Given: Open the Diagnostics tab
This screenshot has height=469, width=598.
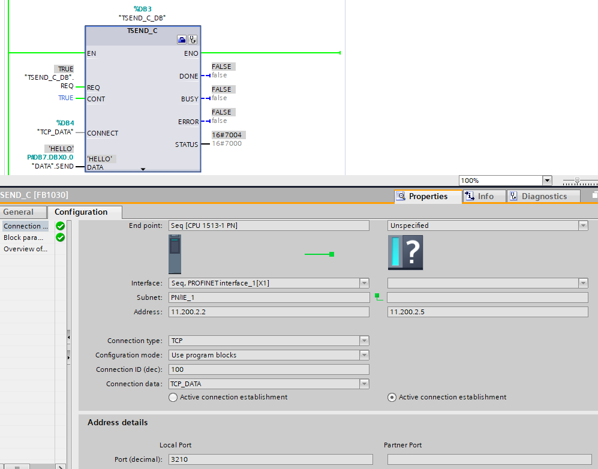Looking at the screenshot, I should click(x=543, y=196).
